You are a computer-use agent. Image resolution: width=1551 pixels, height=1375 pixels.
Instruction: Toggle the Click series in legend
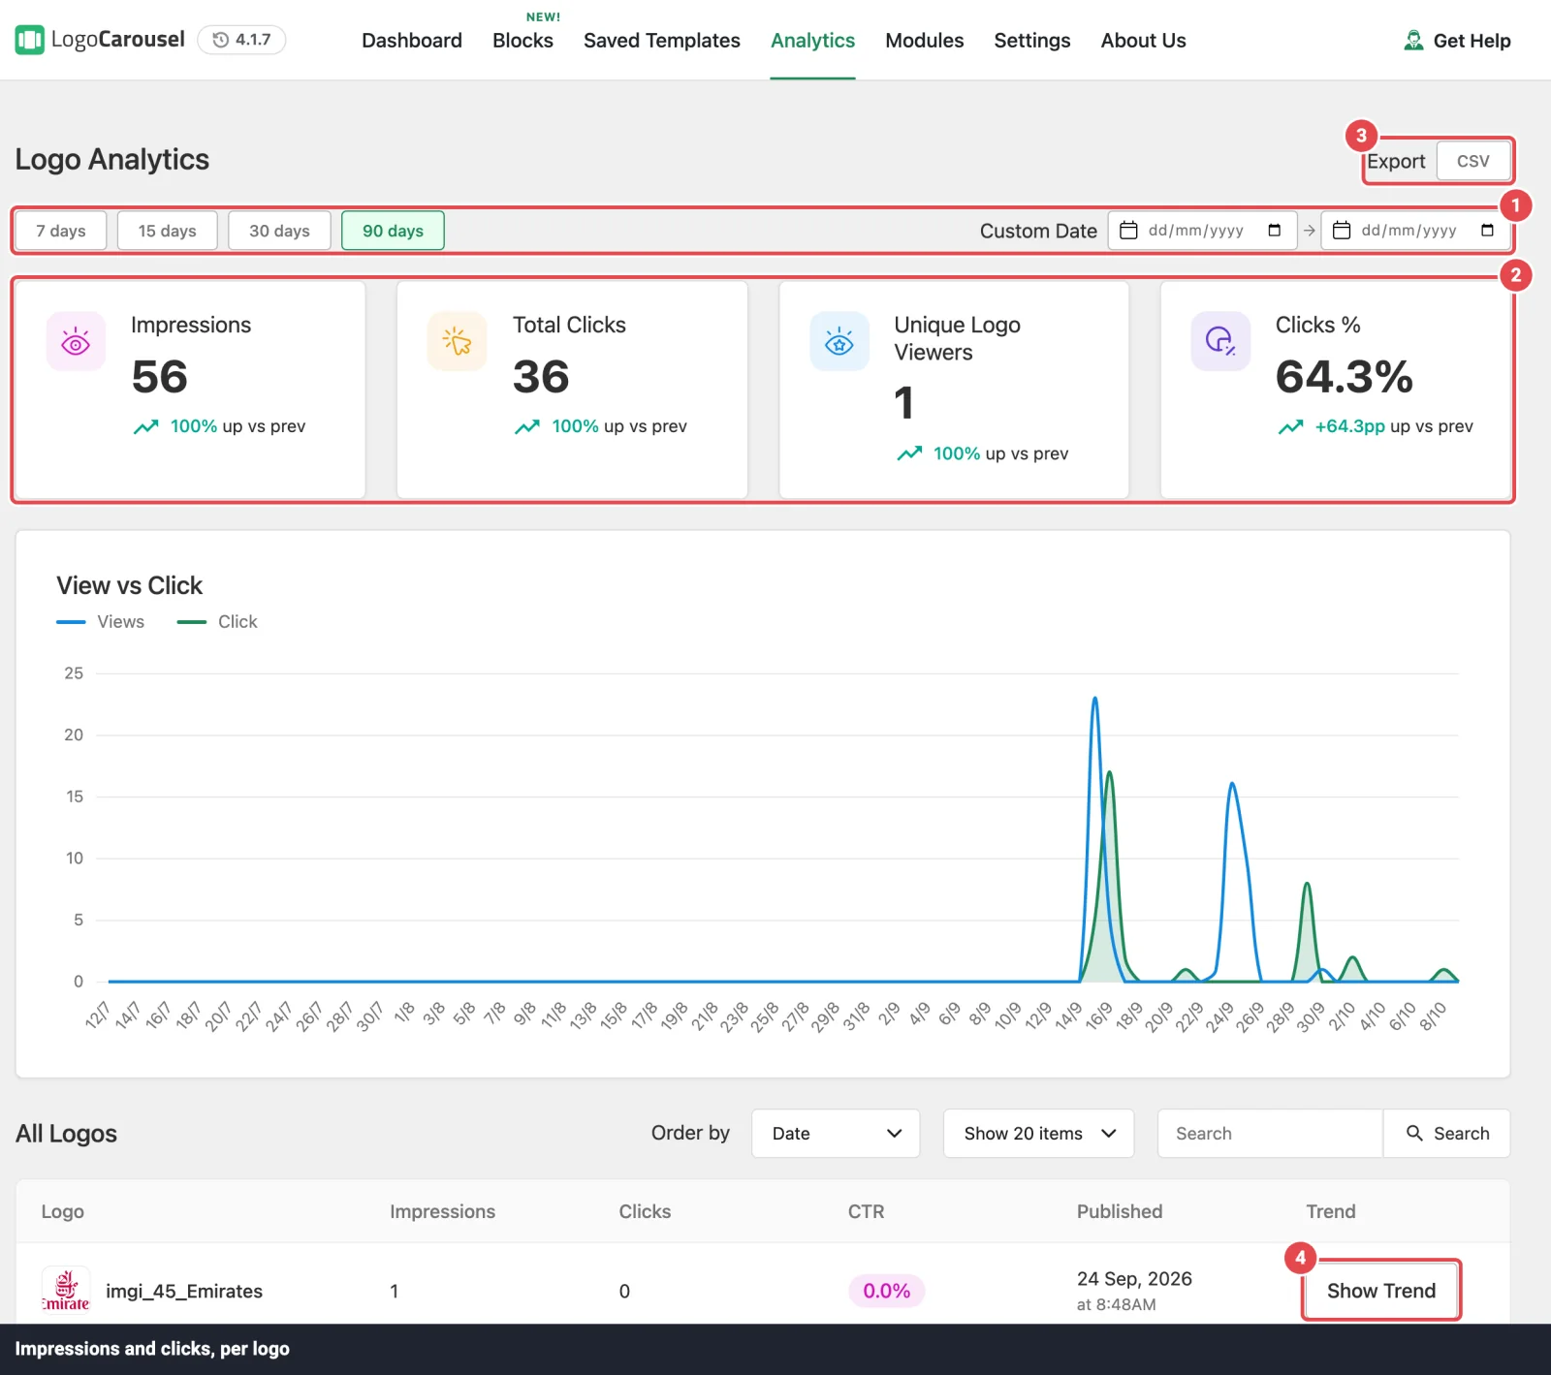pos(217,622)
